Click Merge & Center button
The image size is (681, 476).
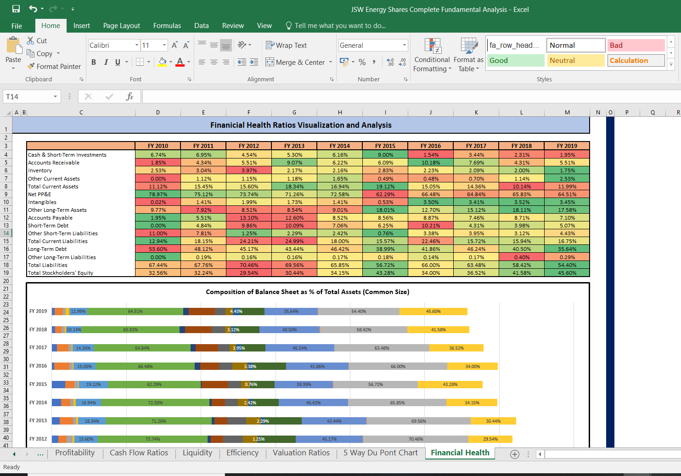click(295, 62)
